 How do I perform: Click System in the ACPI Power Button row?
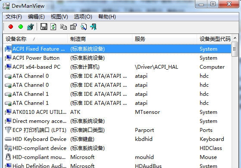click(x=208, y=58)
